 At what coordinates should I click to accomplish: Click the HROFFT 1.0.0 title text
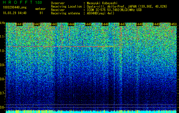(x=22, y=2)
